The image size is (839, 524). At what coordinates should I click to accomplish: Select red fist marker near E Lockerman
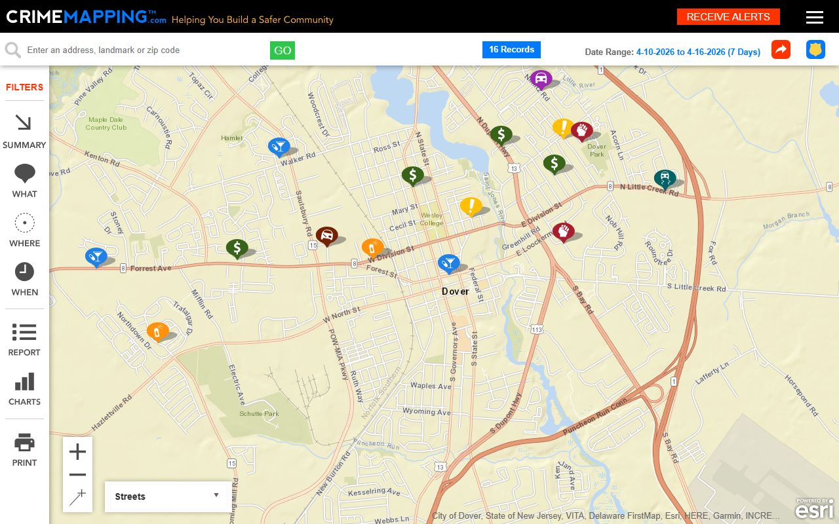click(563, 233)
